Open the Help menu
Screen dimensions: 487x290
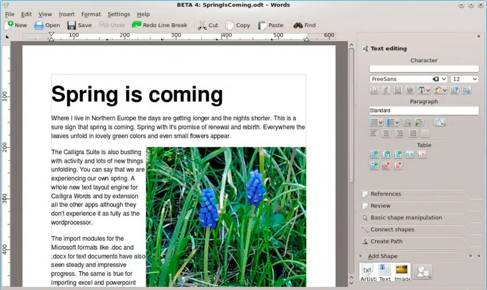[143, 14]
